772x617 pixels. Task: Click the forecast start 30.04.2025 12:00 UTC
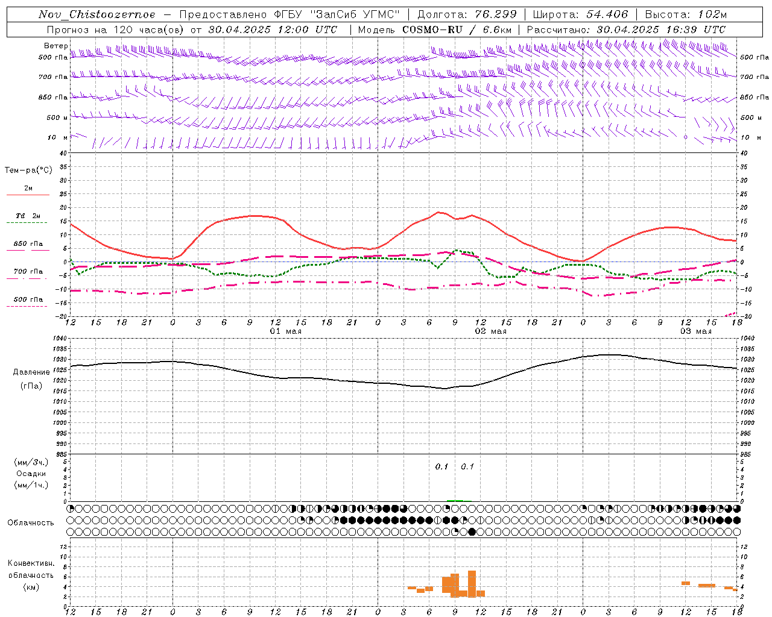(273, 30)
